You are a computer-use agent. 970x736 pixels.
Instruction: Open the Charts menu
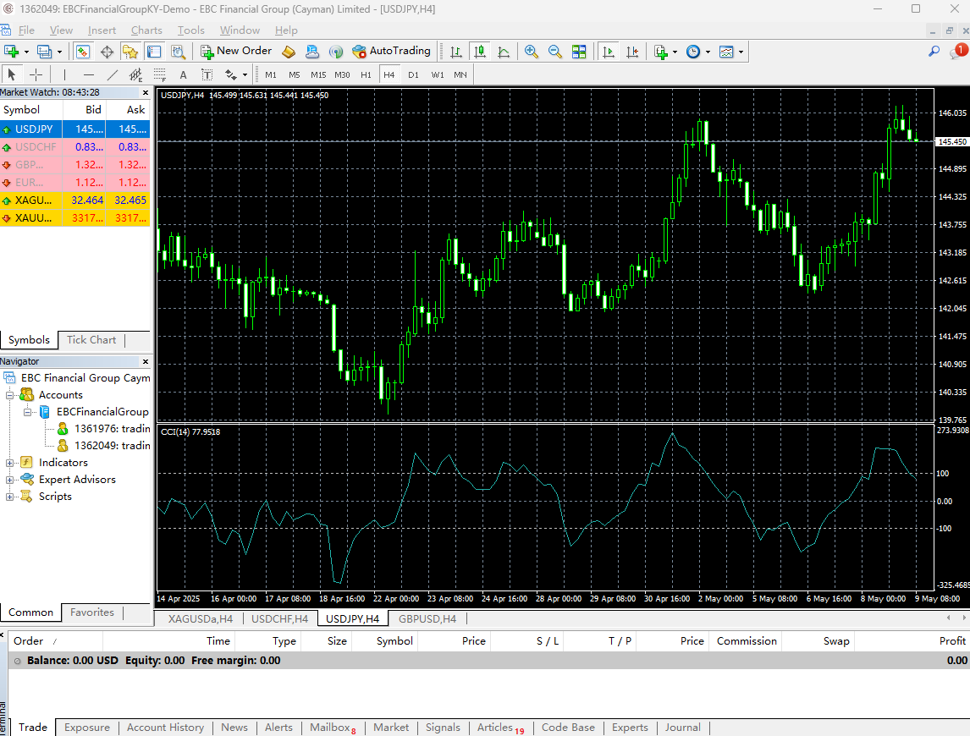(x=146, y=30)
